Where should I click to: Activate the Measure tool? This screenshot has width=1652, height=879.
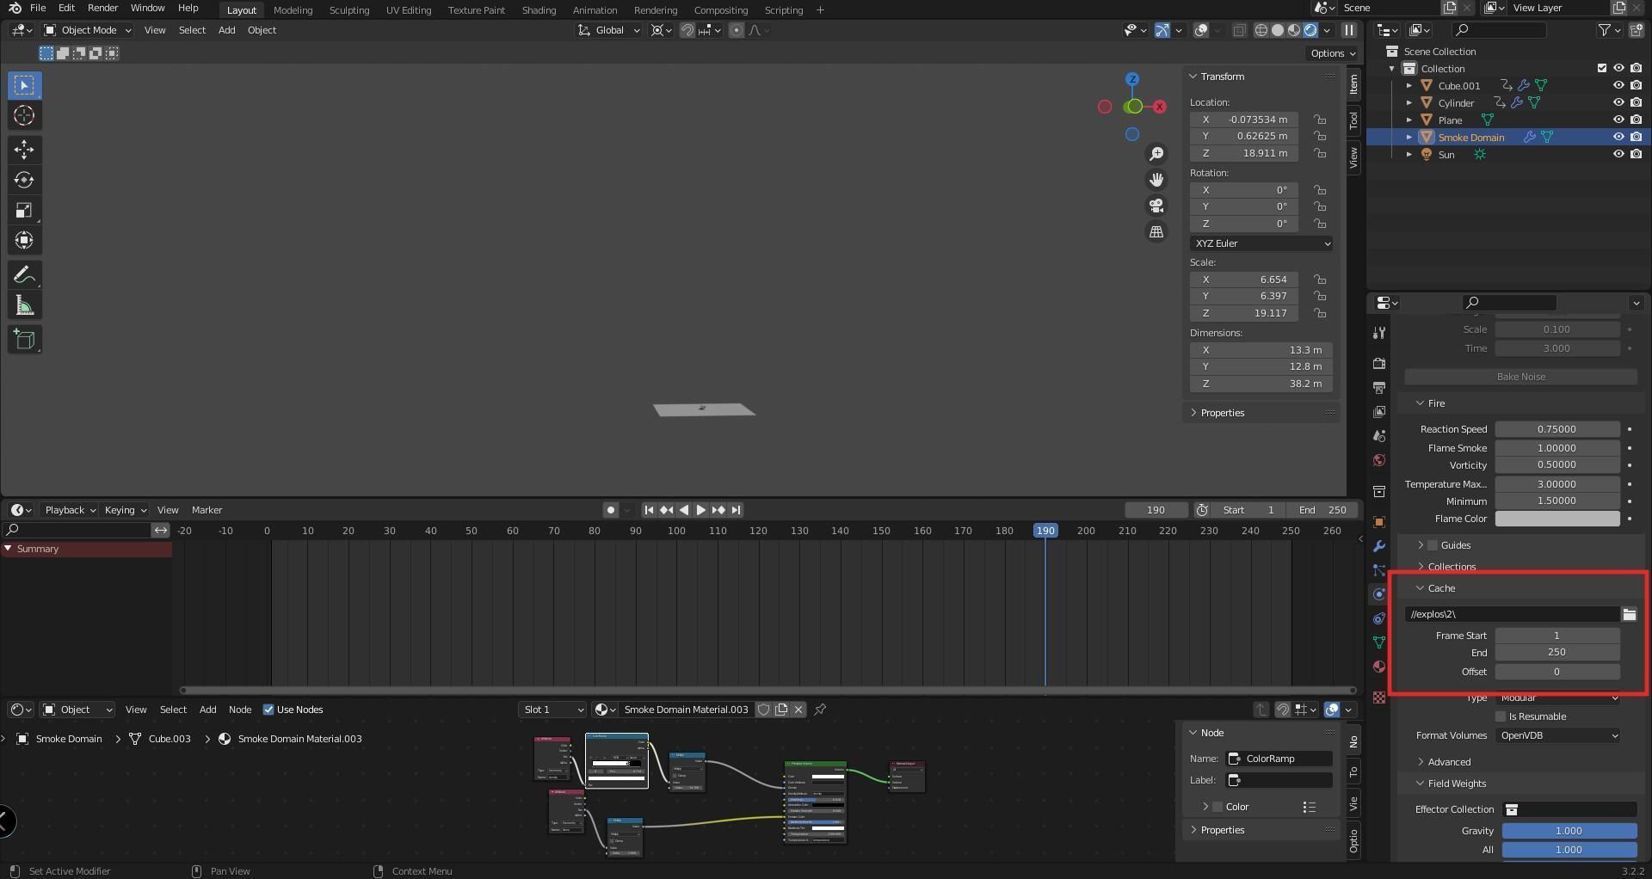coord(23,304)
